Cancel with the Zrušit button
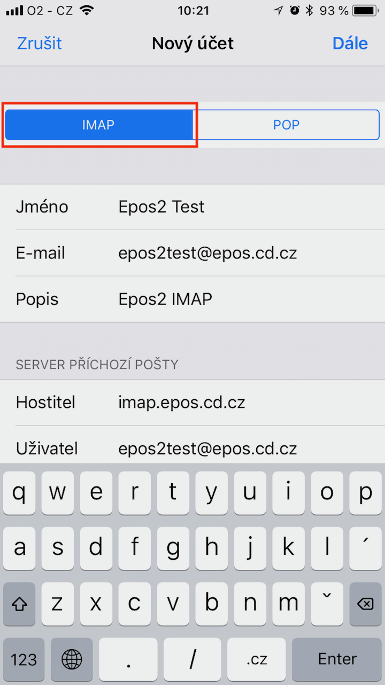 click(40, 43)
